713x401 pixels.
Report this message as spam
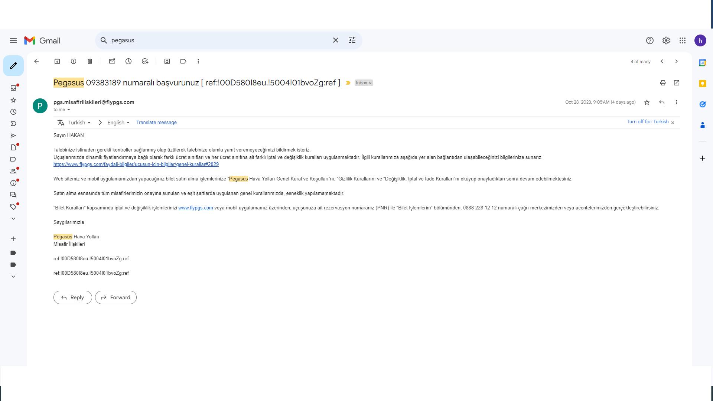tap(74, 61)
